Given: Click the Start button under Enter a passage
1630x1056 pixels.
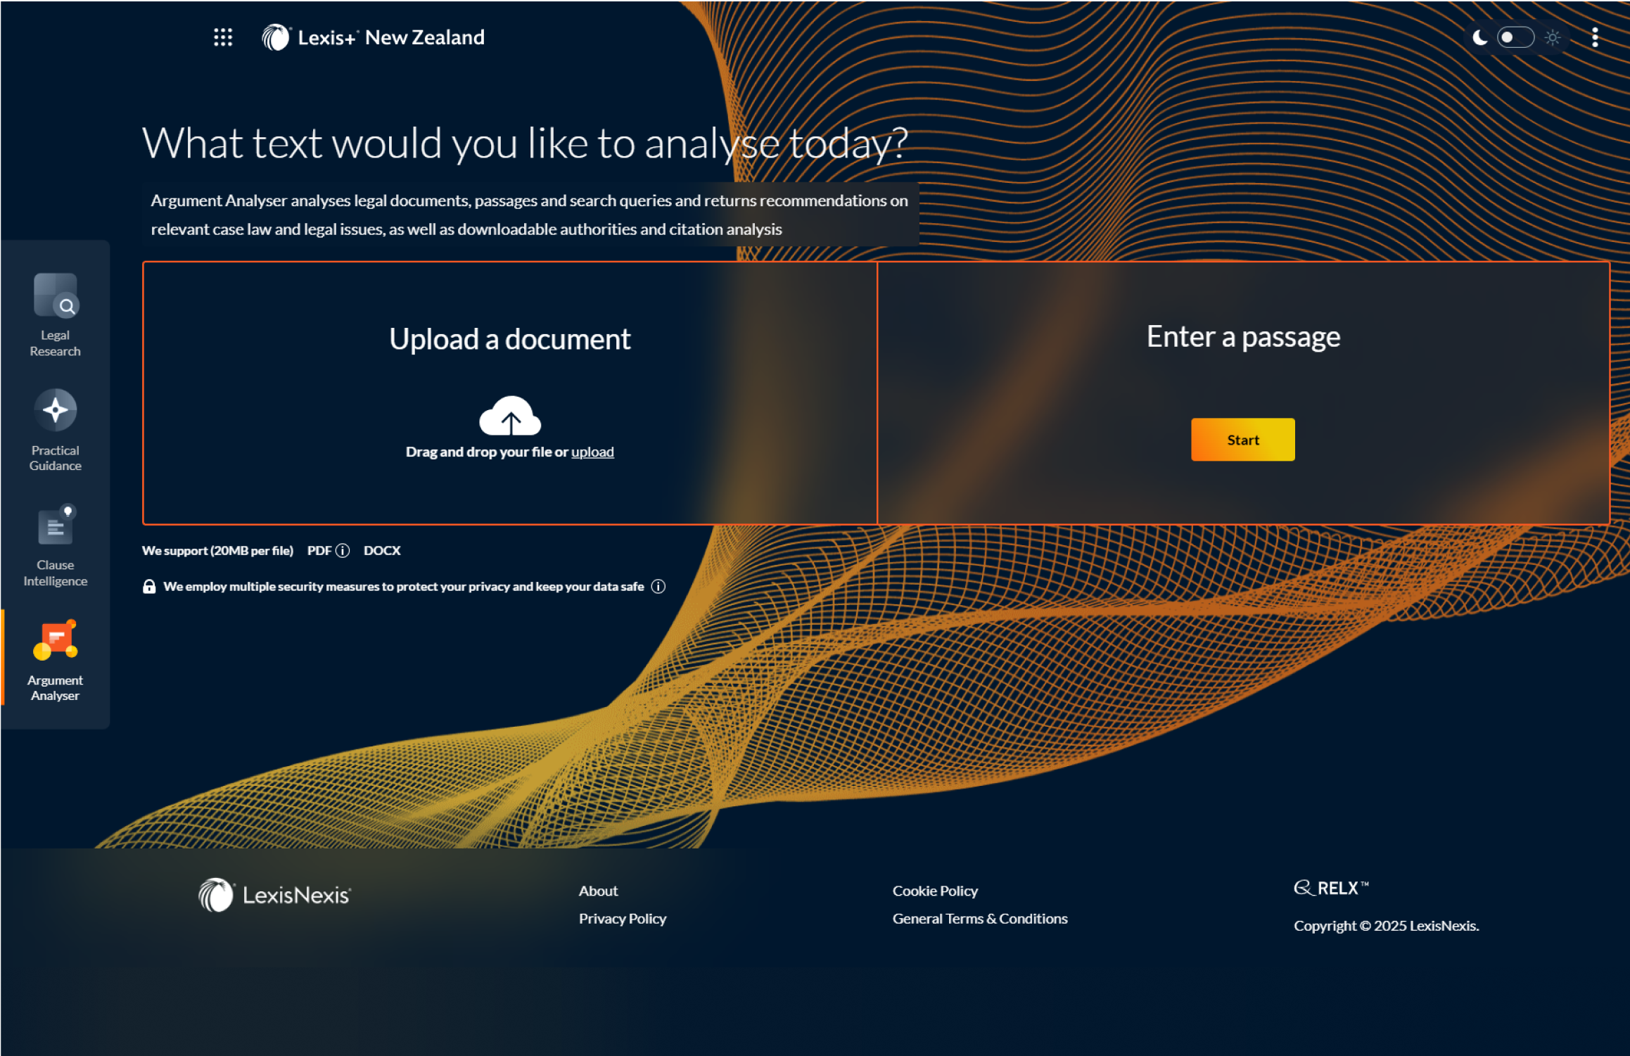Looking at the screenshot, I should coord(1242,440).
